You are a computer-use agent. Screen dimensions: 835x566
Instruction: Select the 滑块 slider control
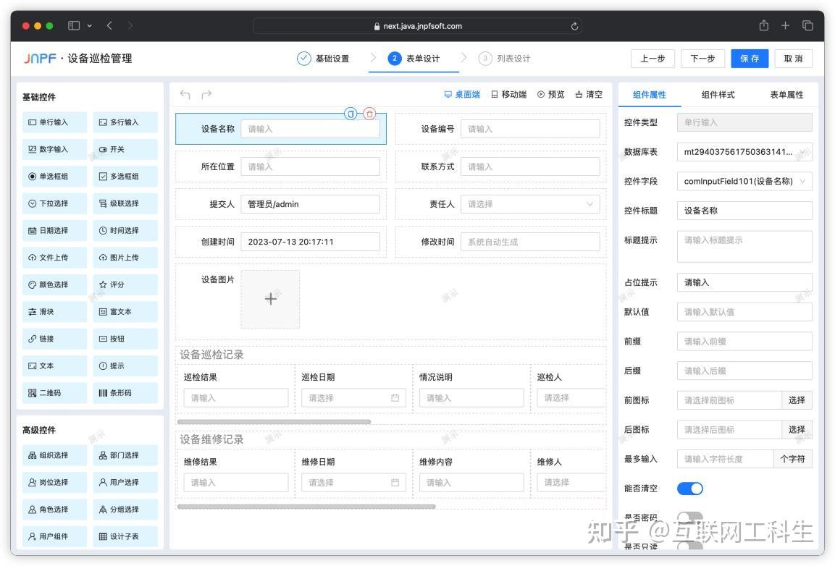(x=54, y=312)
